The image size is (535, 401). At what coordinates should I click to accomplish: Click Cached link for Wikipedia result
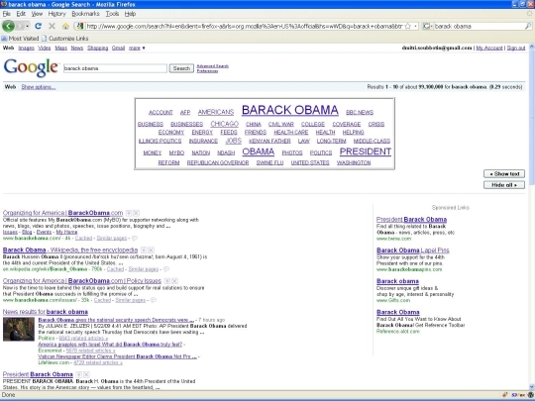pos(115,269)
